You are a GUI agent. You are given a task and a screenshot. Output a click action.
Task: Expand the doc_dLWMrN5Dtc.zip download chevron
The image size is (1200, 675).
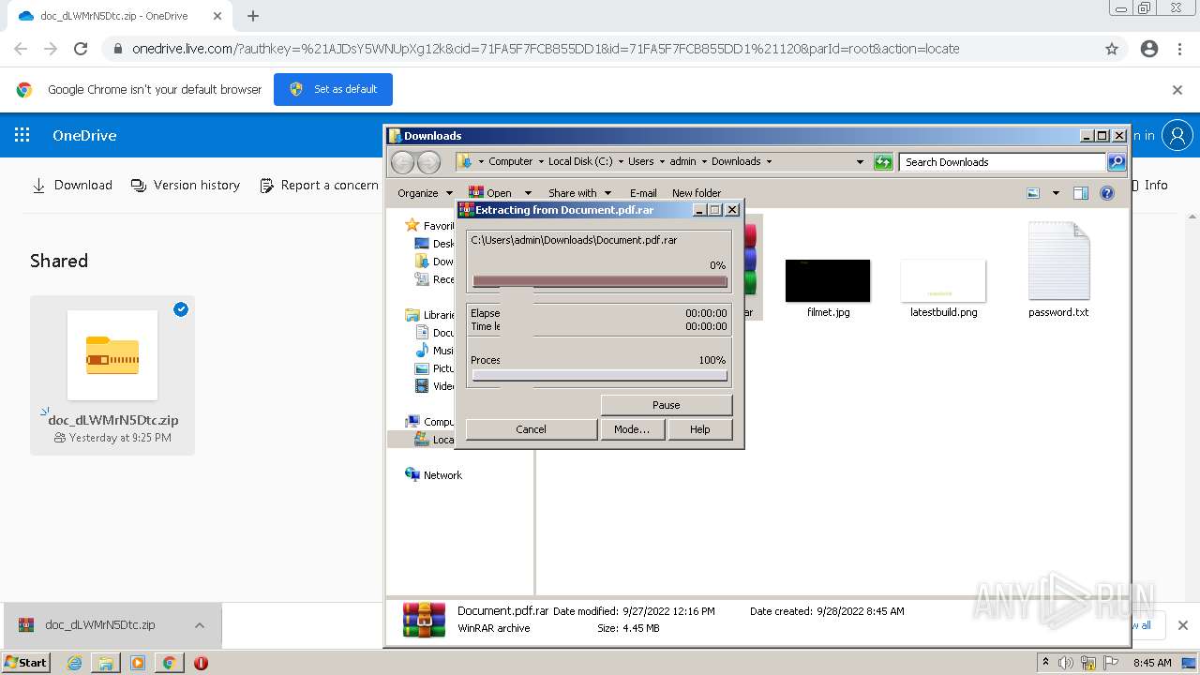[x=199, y=625]
